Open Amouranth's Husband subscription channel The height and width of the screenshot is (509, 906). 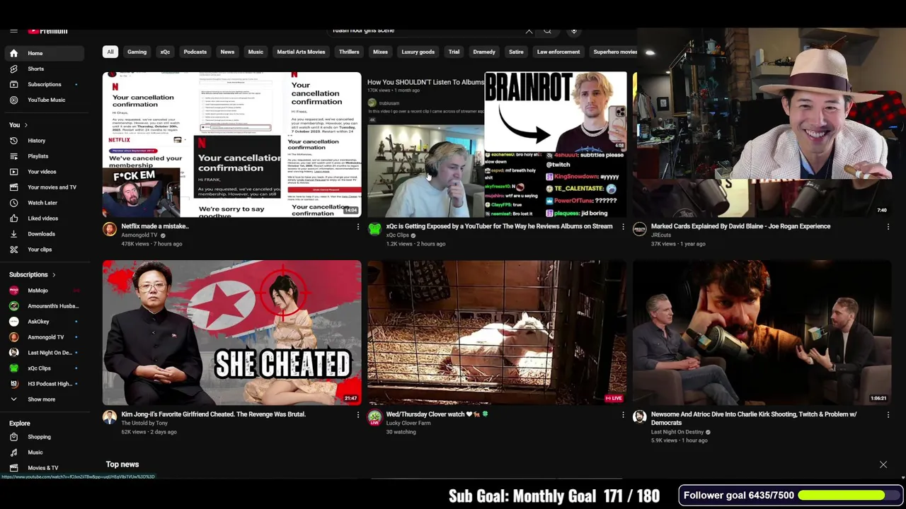[x=45, y=306]
